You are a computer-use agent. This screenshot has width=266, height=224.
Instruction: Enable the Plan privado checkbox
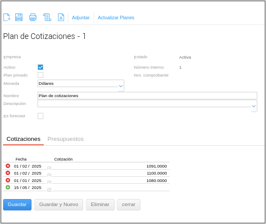[40, 75]
